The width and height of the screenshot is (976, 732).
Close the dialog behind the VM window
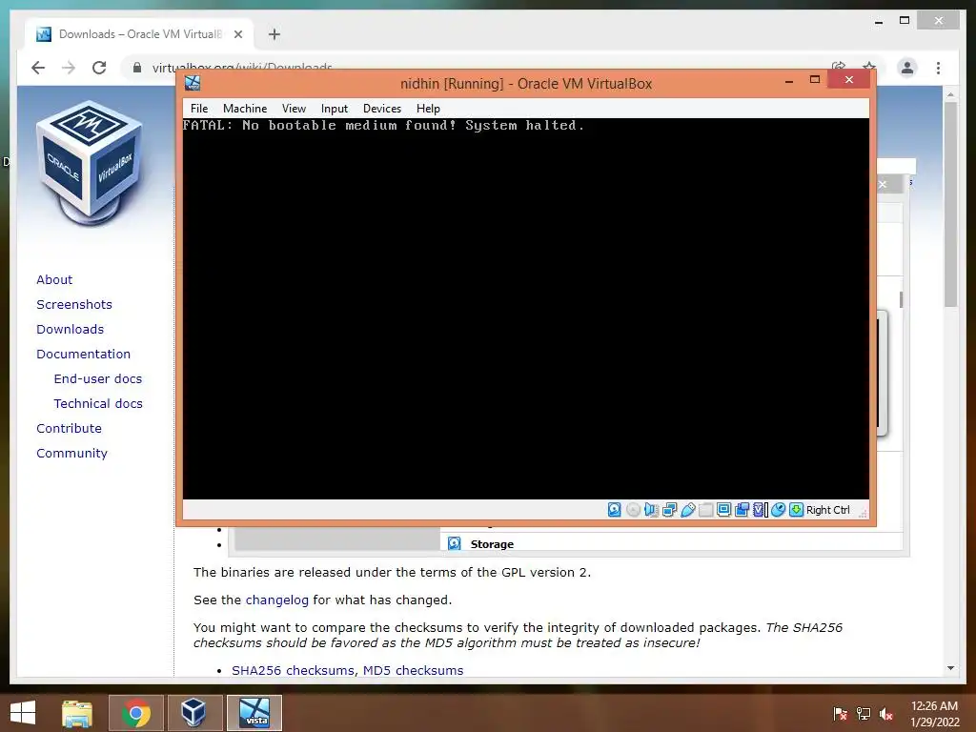coord(882,184)
